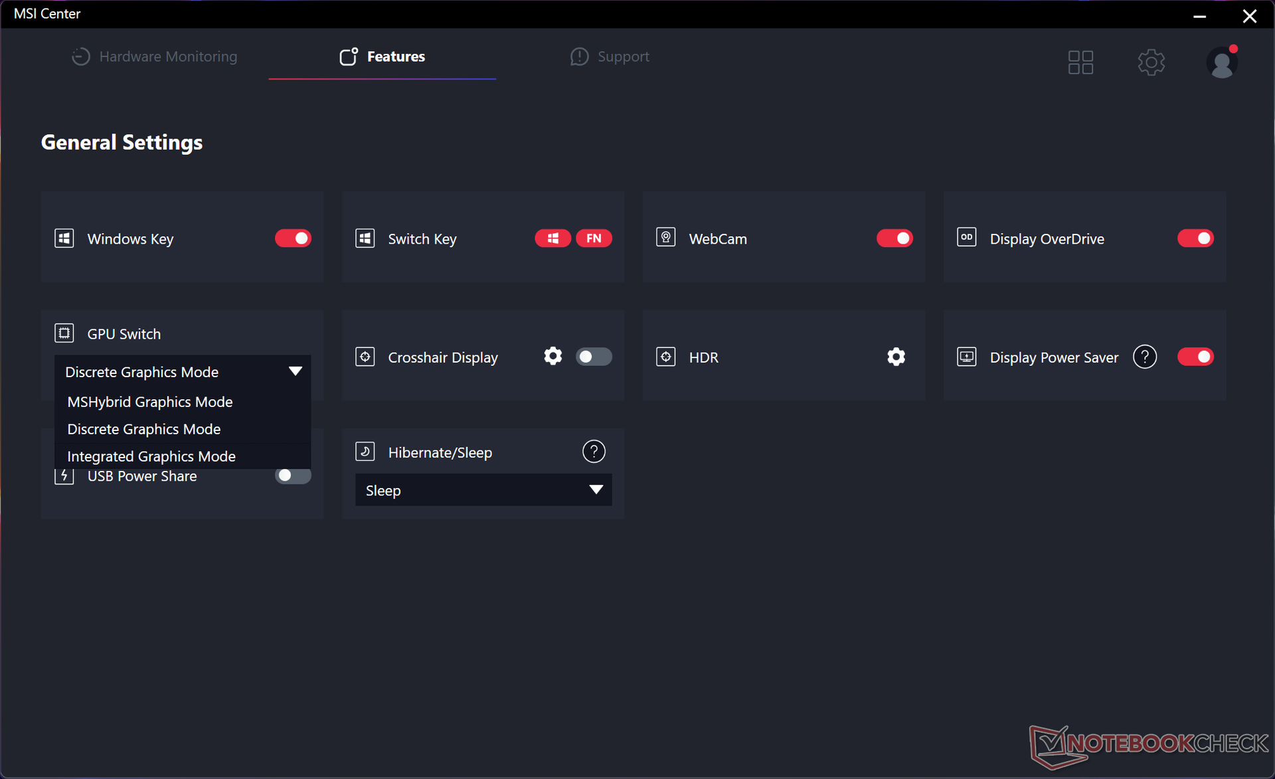Switch to Hardware Monitoring tab
The image size is (1275, 779).
point(155,56)
